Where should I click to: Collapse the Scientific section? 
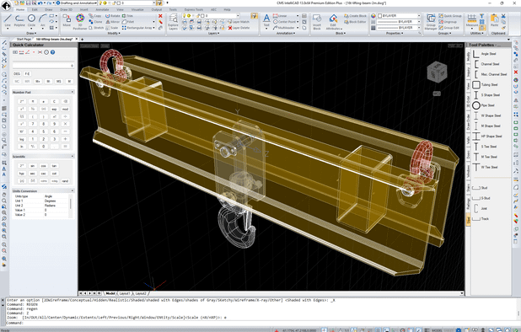(x=73, y=156)
